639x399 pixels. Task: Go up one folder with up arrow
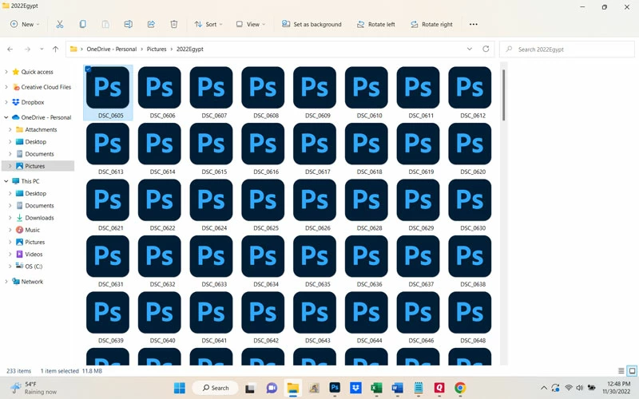point(55,49)
